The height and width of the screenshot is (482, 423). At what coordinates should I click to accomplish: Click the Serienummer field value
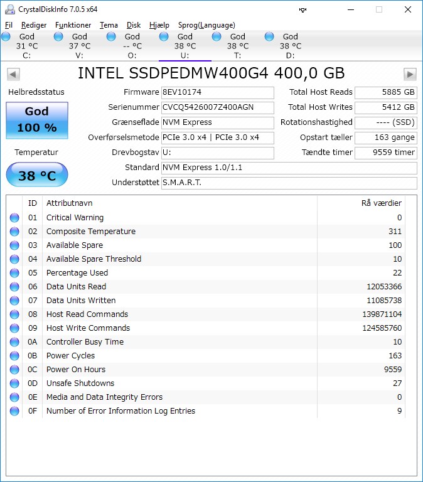[x=218, y=107]
